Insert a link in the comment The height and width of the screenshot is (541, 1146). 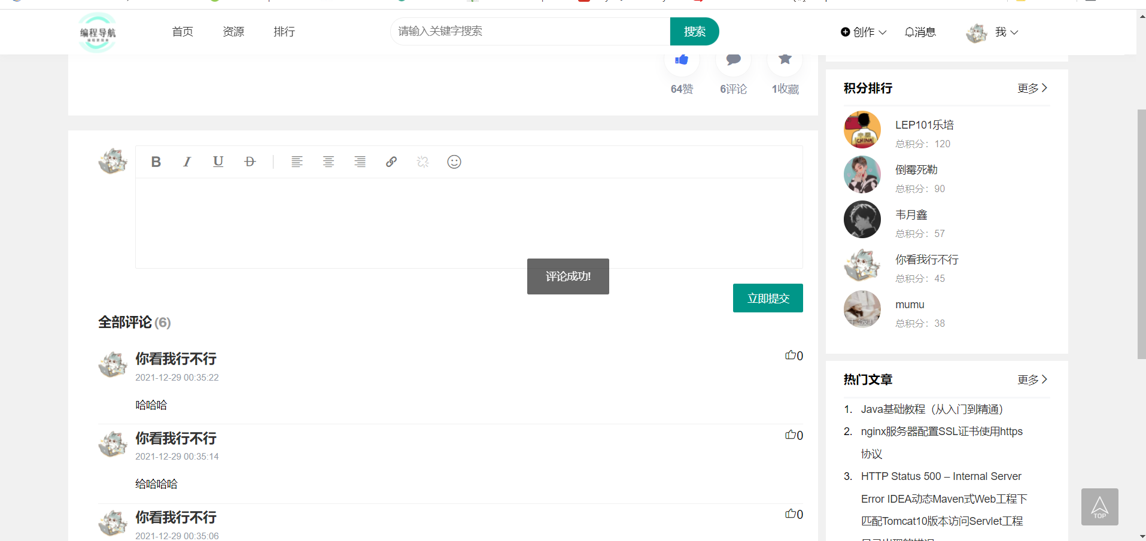[x=391, y=162]
